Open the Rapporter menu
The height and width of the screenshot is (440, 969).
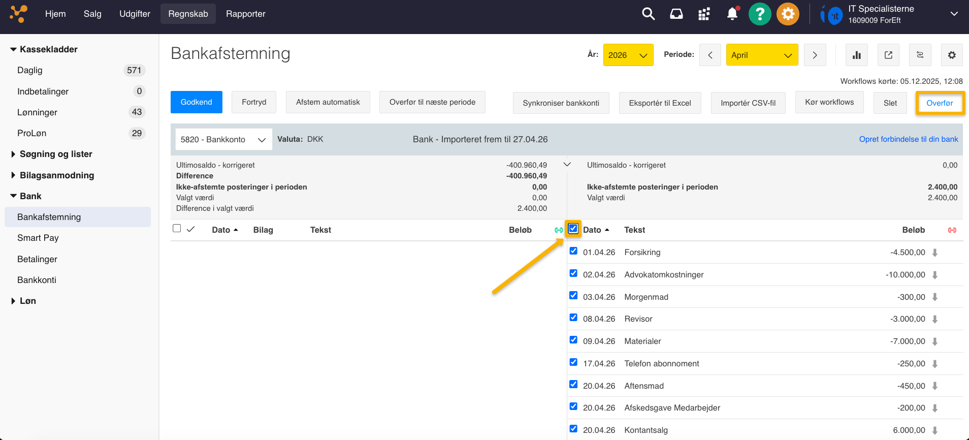tap(245, 14)
